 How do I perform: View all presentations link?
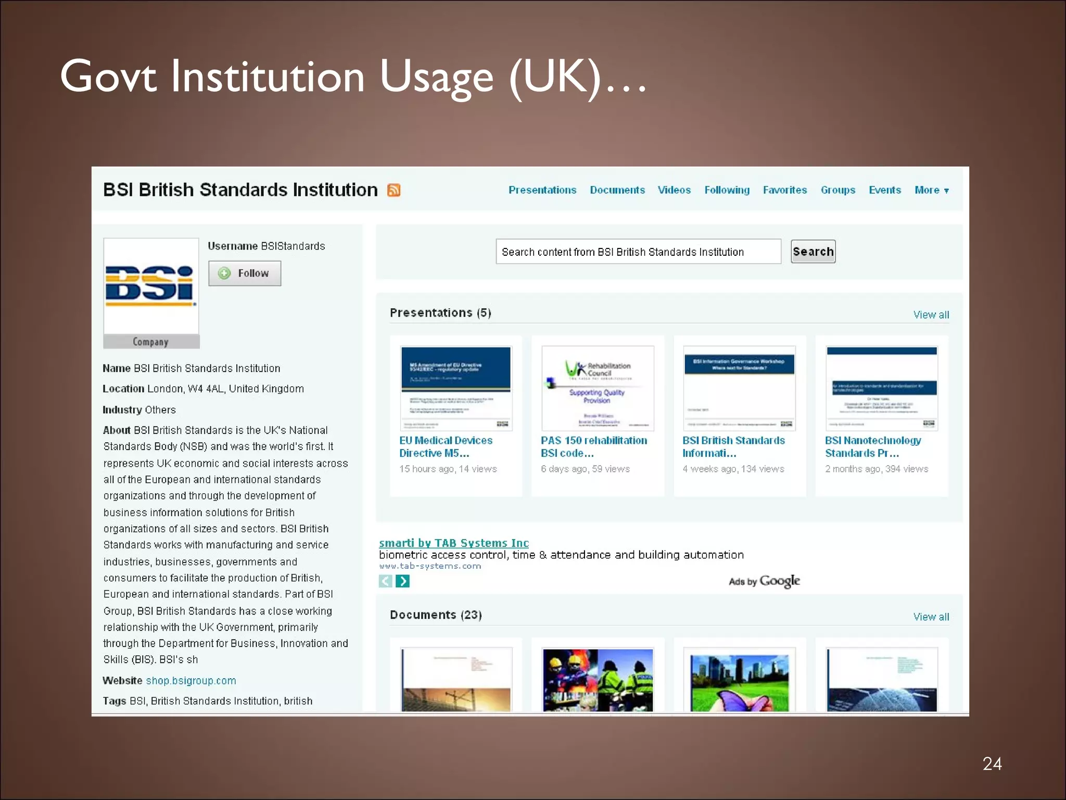pos(931,315)
